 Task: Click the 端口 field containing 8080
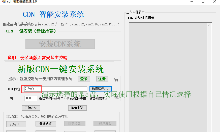[x=30, y=98]
